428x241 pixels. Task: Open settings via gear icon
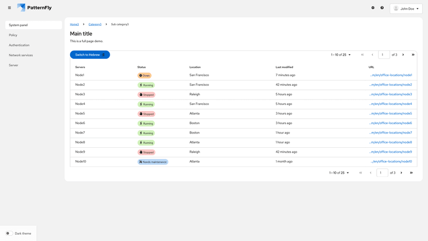pyautogui.click(x=373, y=8)
